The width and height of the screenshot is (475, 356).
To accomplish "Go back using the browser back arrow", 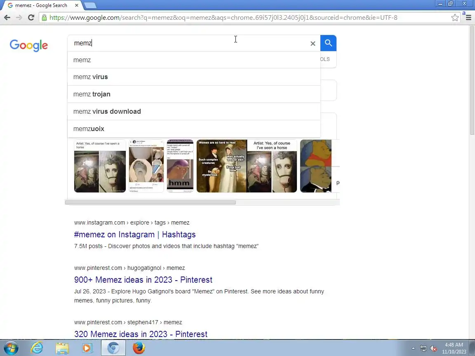I will pos(7,18).
